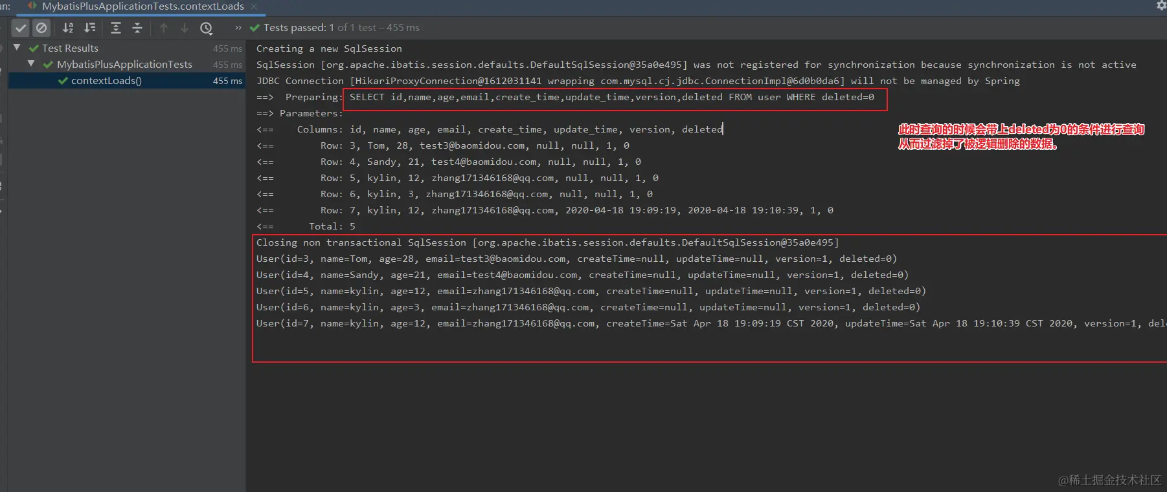
Task: Jump to previous failed test arrow
Action: pyautogui.click(x=164, y=28)
